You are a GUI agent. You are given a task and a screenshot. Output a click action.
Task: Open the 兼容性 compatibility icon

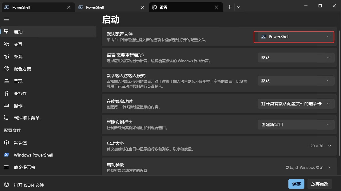tap(6, 94)
